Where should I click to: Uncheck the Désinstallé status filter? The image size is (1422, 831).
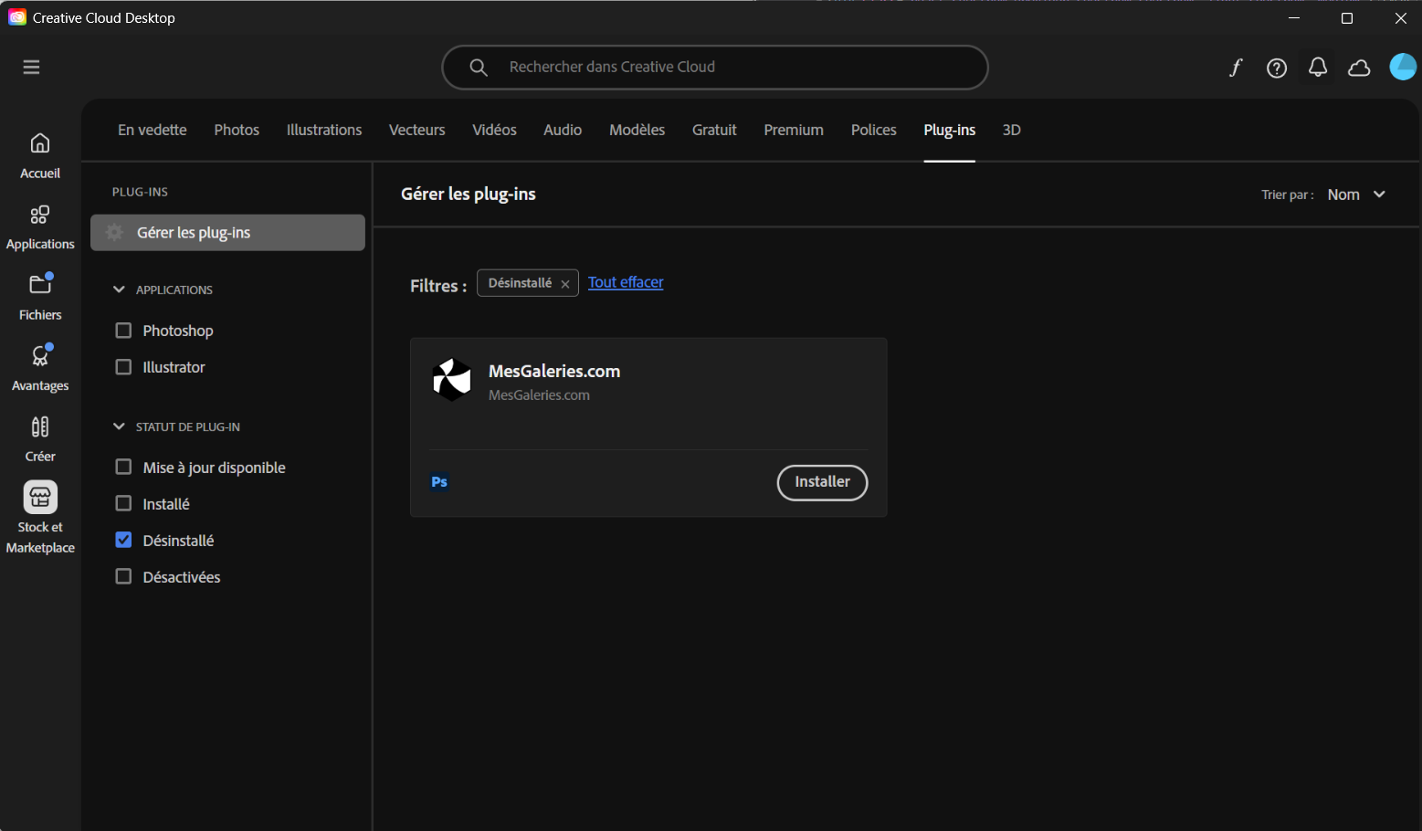(x=123, y=540)
